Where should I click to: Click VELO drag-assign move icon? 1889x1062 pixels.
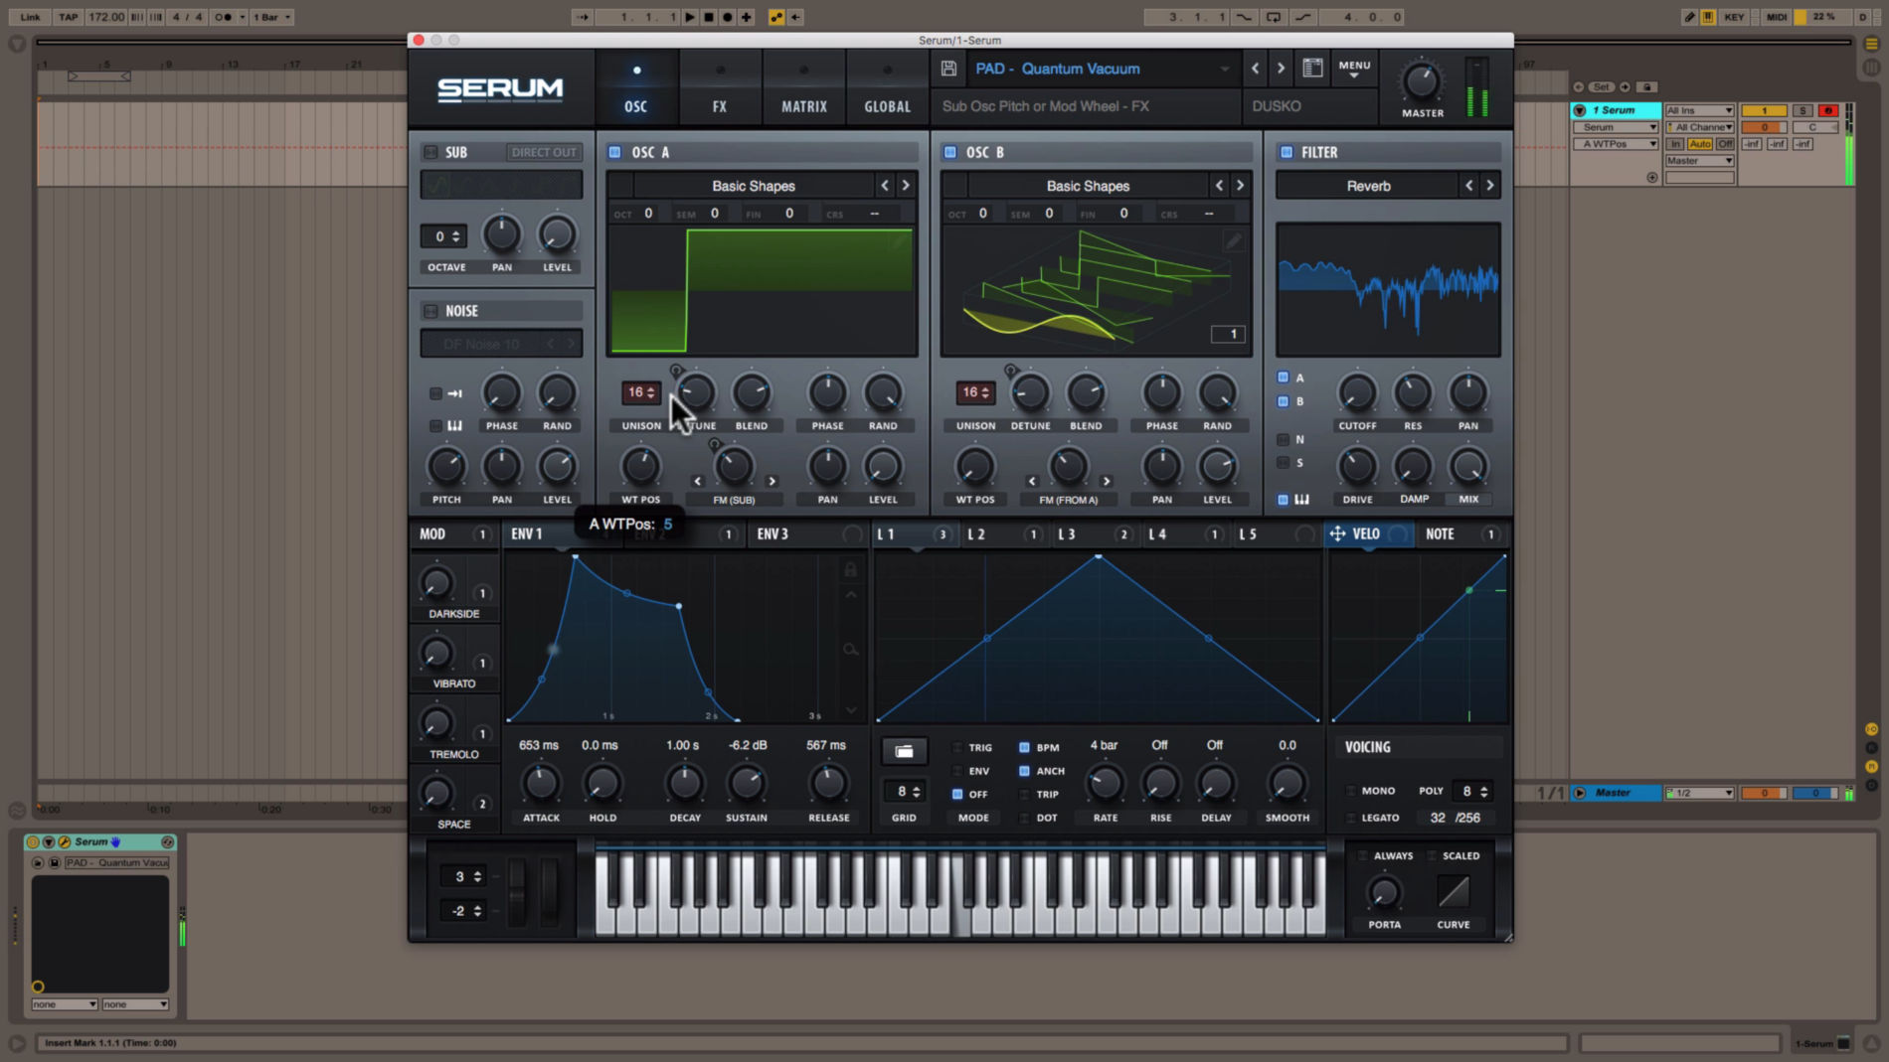pos(1337,534)
